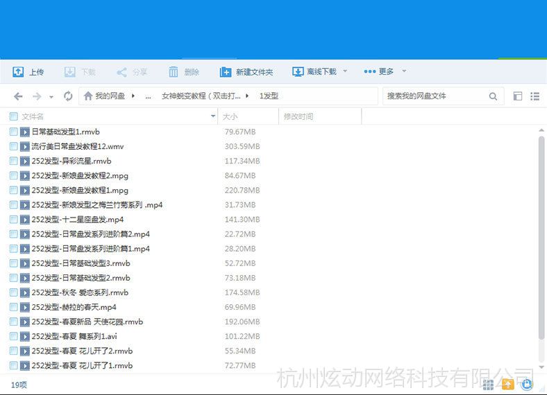Screen dimensions: 547x395
Task: Click the video icon of 252发型-春夏新品 天使花园.rmvb
Action: click(25, 322)
